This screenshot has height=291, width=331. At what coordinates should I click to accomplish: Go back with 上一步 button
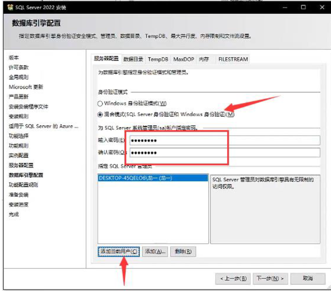(x=233, y=278)
